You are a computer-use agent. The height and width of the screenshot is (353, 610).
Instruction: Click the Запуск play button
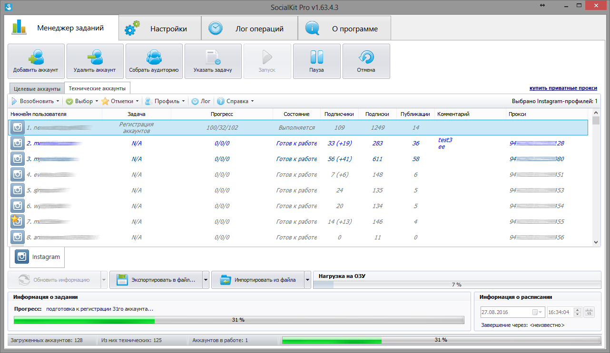tap(267, 61)
